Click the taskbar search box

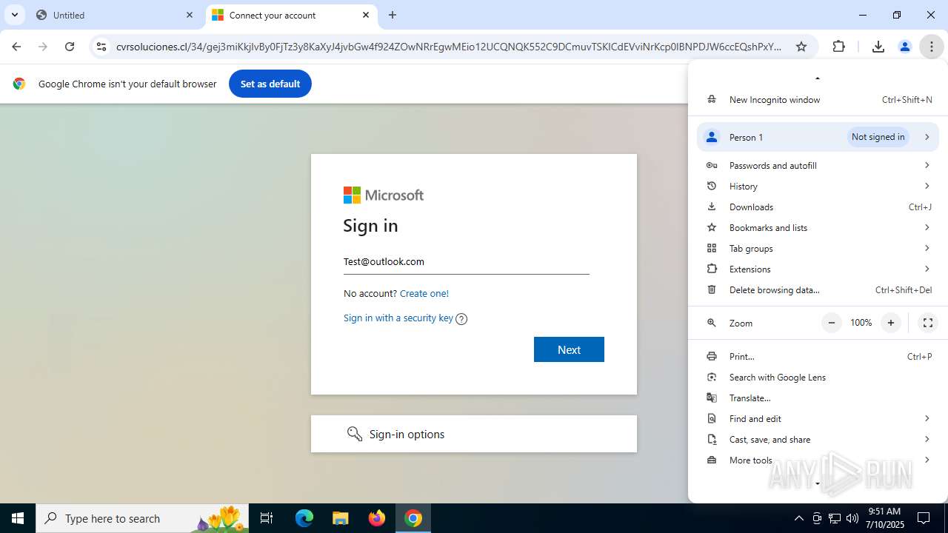[x=142, y=518]
